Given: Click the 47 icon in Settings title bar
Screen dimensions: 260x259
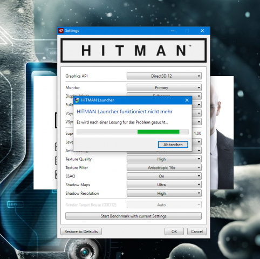Looking at the screenshot, I should coord(61,31).
